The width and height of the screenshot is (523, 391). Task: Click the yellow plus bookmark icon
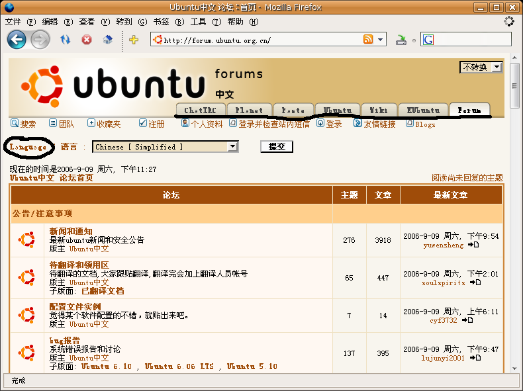click(x=134, y=40)
